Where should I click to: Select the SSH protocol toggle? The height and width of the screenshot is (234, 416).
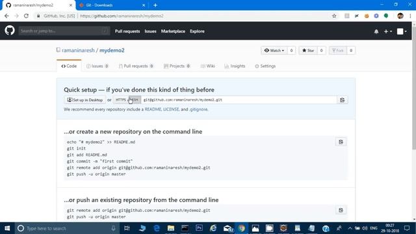pos(135,99)
